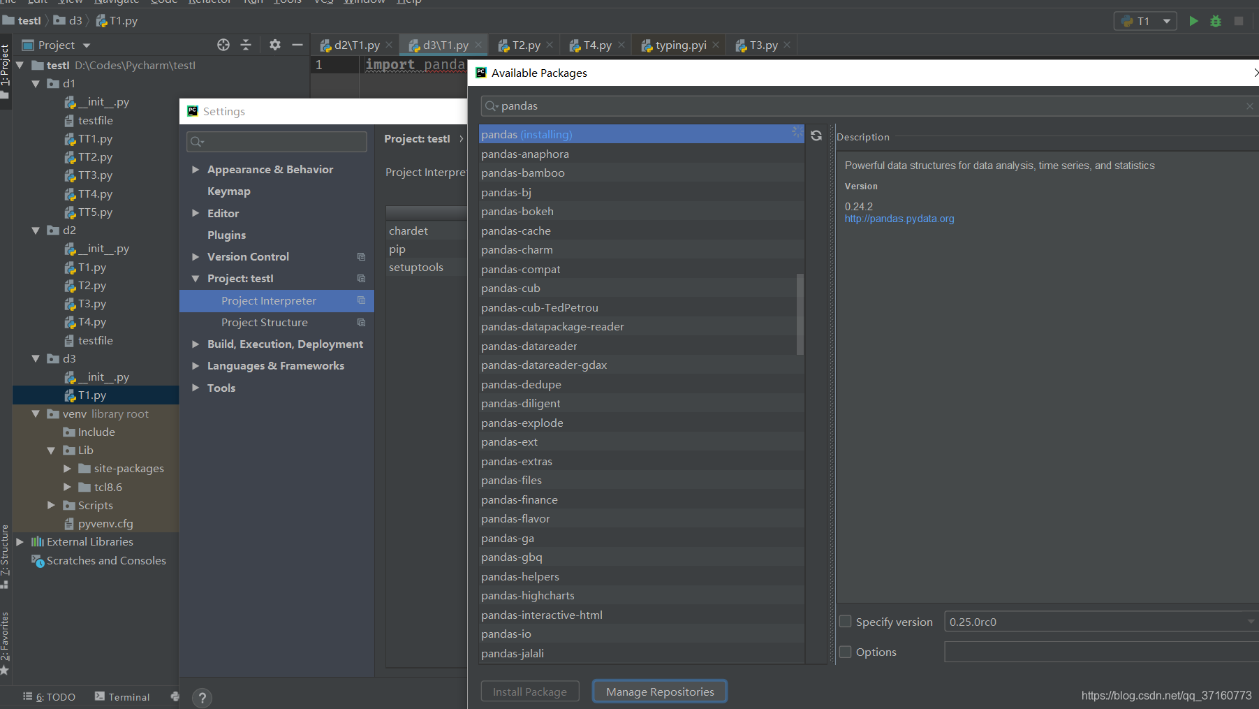Click the Options text field
This screenshot has width=1259, height=709.
tap(1101, 652)
